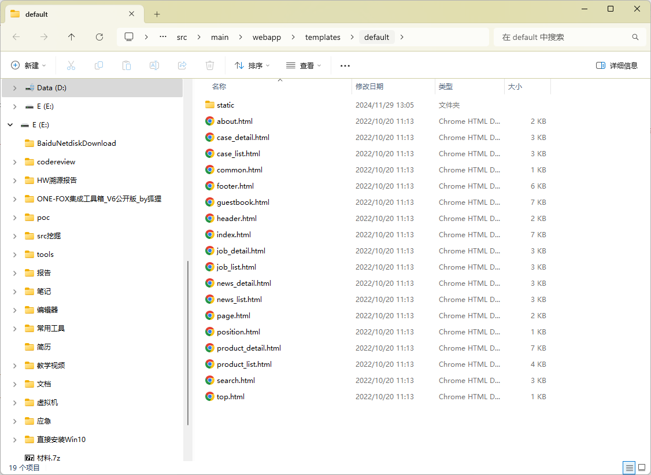Switch to large icons view in status bar
The width and height of the screenshot is (651, 475).
tap(642, 468)
